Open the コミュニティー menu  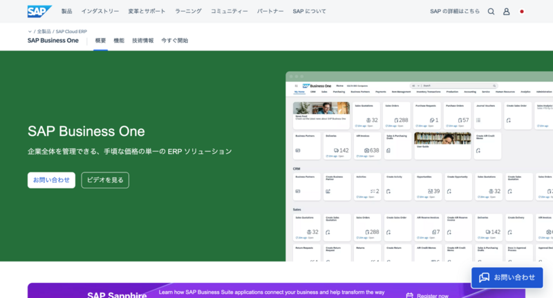(229, 11)
